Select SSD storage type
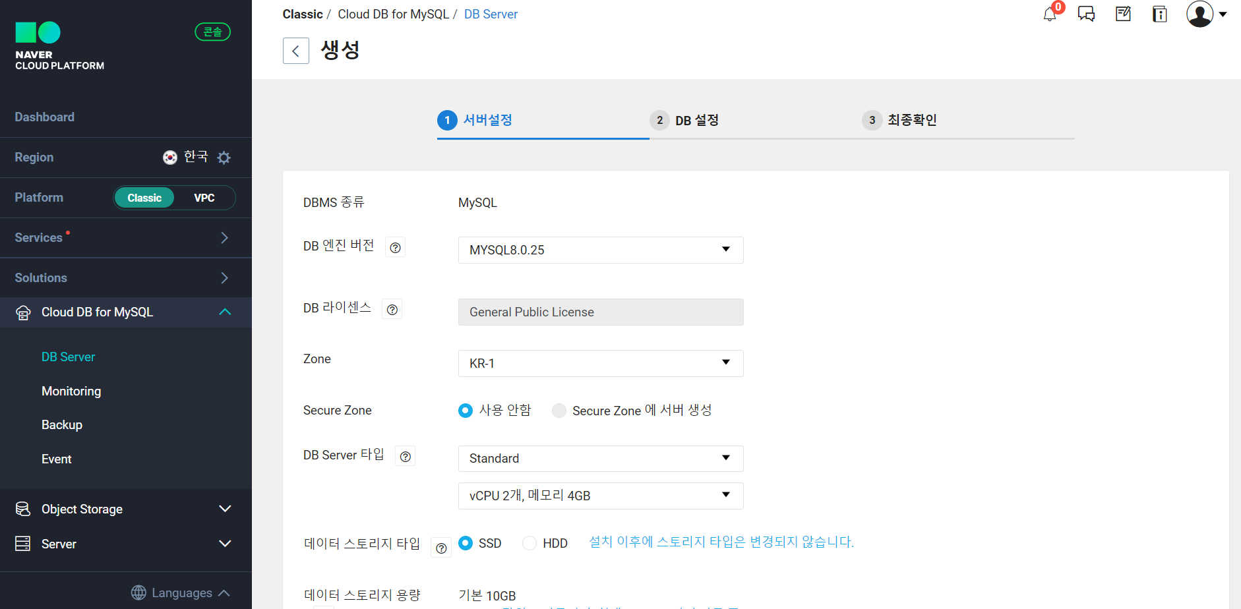The image size is (1241, 609). pyautogui.click(x=466, y=543)
